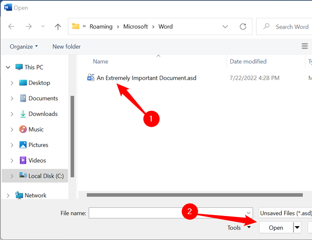
Task: Open the File name dropdown arrow
Action: pyautogui.click(x=249, y=213)
